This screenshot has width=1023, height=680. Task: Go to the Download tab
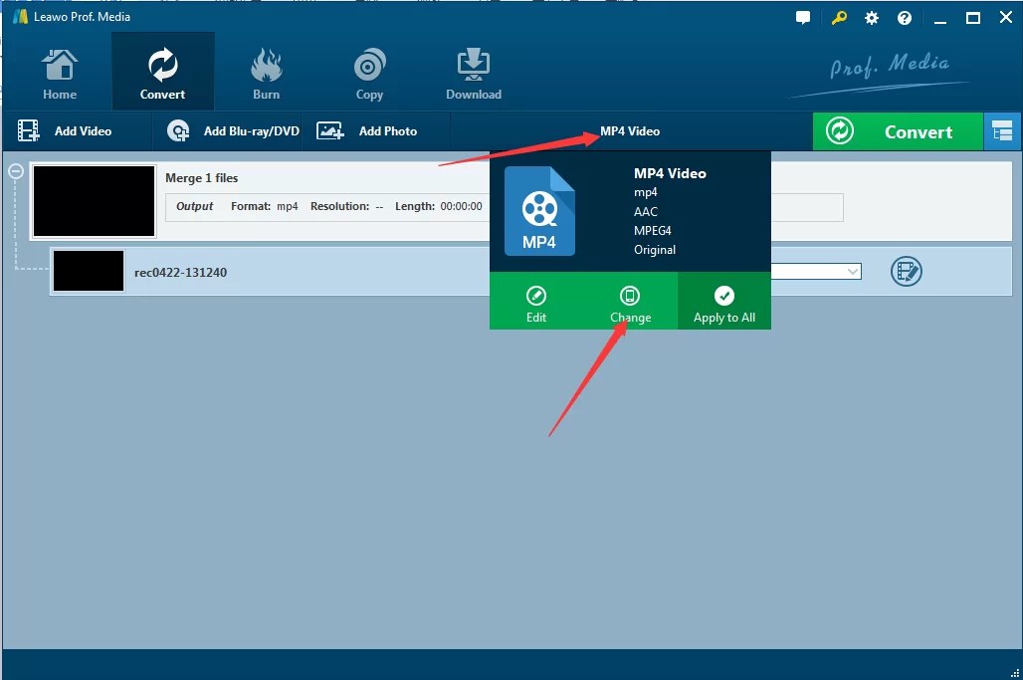[x=473, y=71]
